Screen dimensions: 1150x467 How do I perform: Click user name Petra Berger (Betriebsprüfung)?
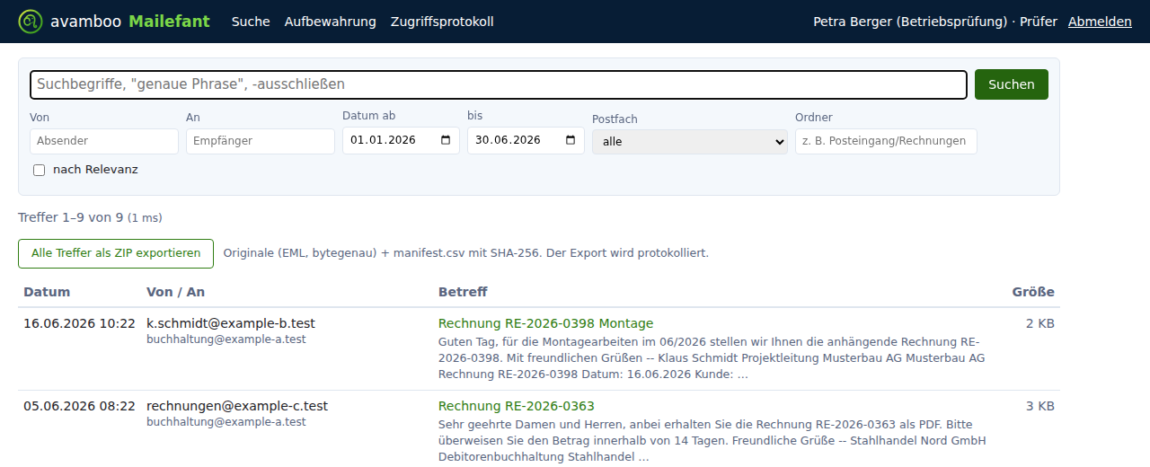pyautogui.click(x=910, y=22)
